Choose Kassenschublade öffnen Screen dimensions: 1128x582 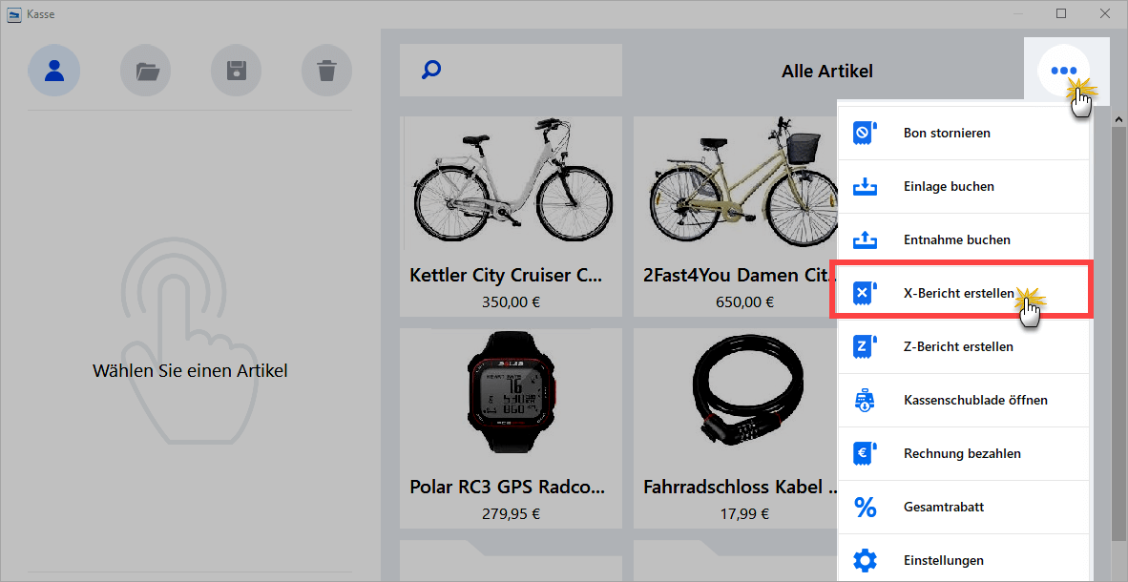tap(963, 400)
